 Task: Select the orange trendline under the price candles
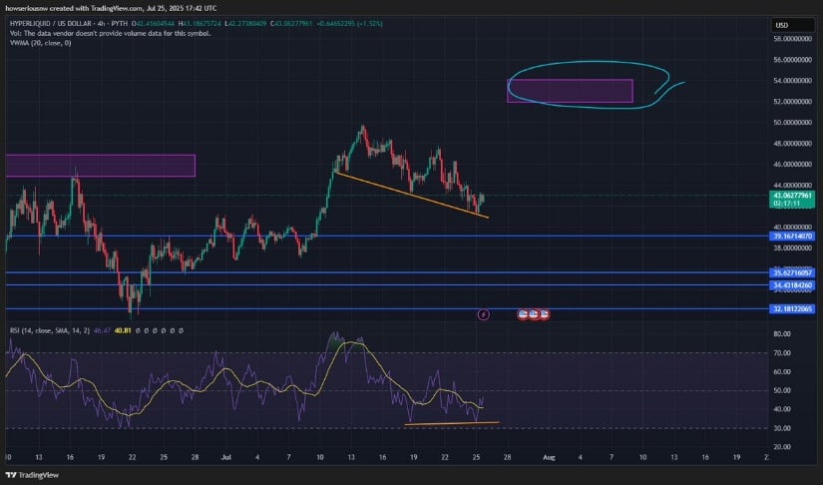point(412,195)
